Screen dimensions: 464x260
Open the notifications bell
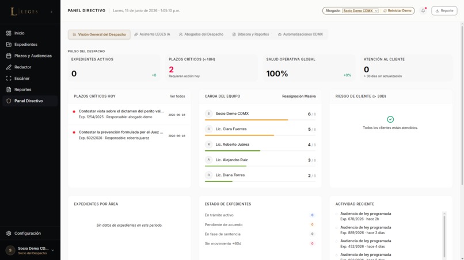[423, 11]
